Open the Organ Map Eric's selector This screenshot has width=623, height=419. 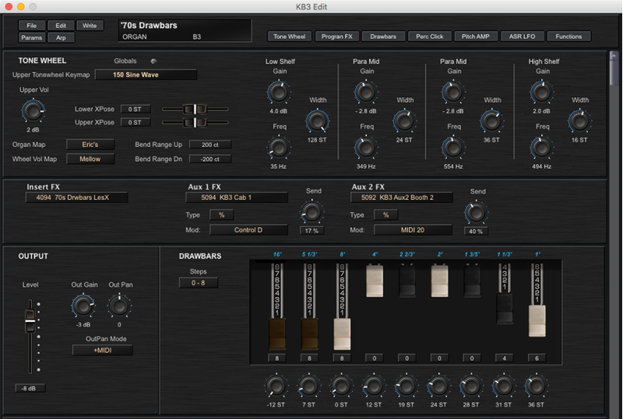(90, 145)
